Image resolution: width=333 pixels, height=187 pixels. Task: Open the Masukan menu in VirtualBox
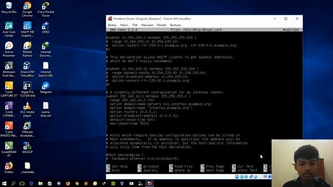click(147, 25)
